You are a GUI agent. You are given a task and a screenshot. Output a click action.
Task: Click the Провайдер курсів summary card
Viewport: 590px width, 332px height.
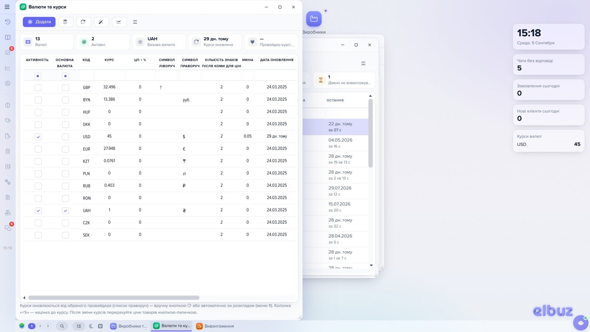271,42
